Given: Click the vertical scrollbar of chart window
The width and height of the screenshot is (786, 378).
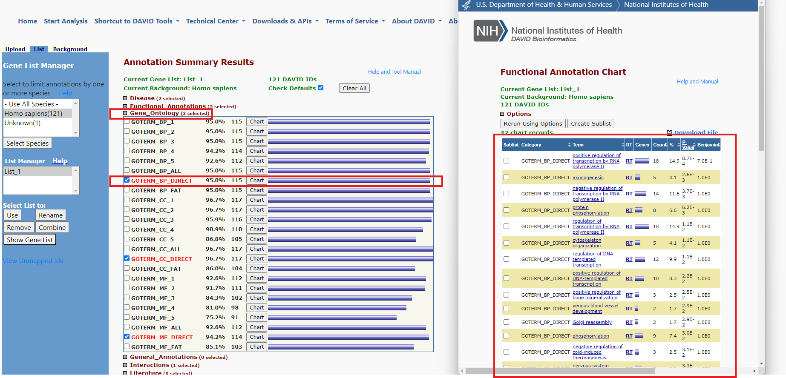Looking at the screenshot, I should coord(762,79).
